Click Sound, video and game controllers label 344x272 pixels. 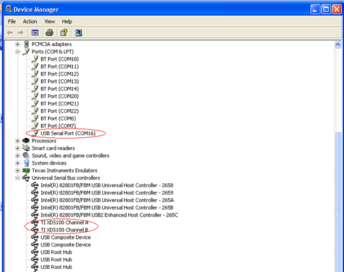point(71,156)
